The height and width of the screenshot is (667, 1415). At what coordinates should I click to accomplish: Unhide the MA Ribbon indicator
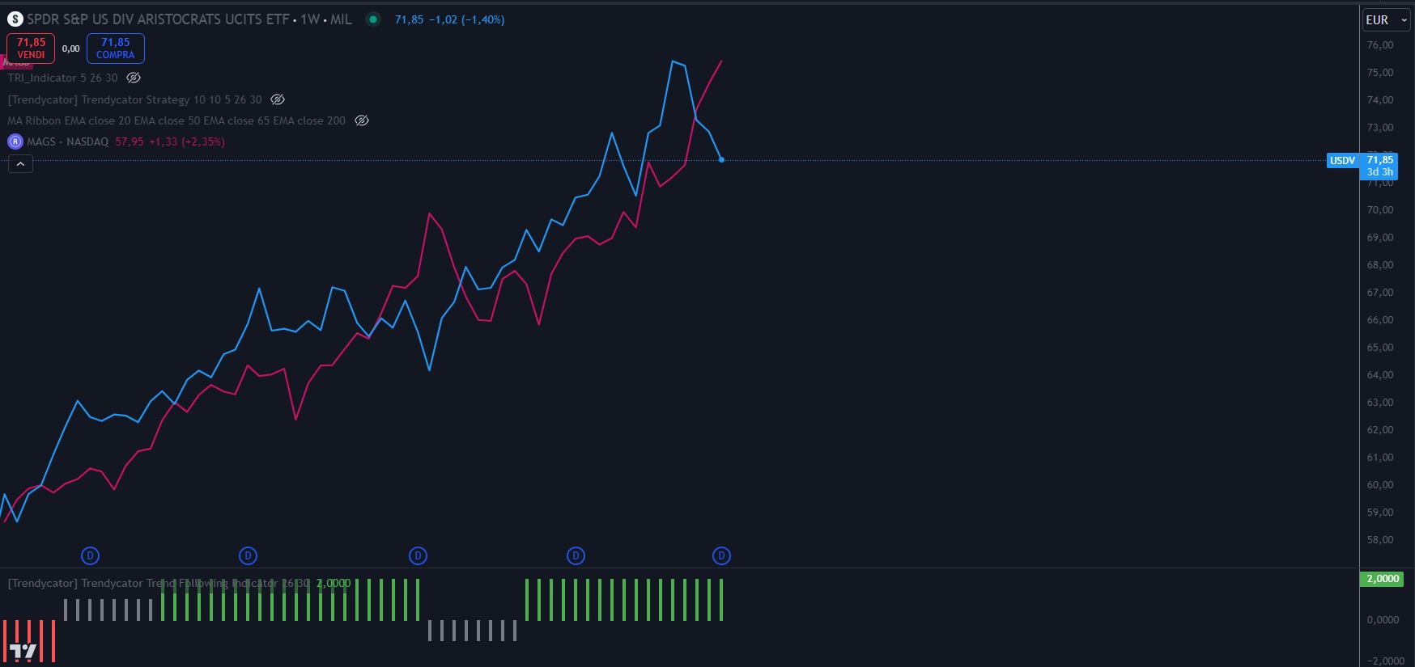[362, 120]
